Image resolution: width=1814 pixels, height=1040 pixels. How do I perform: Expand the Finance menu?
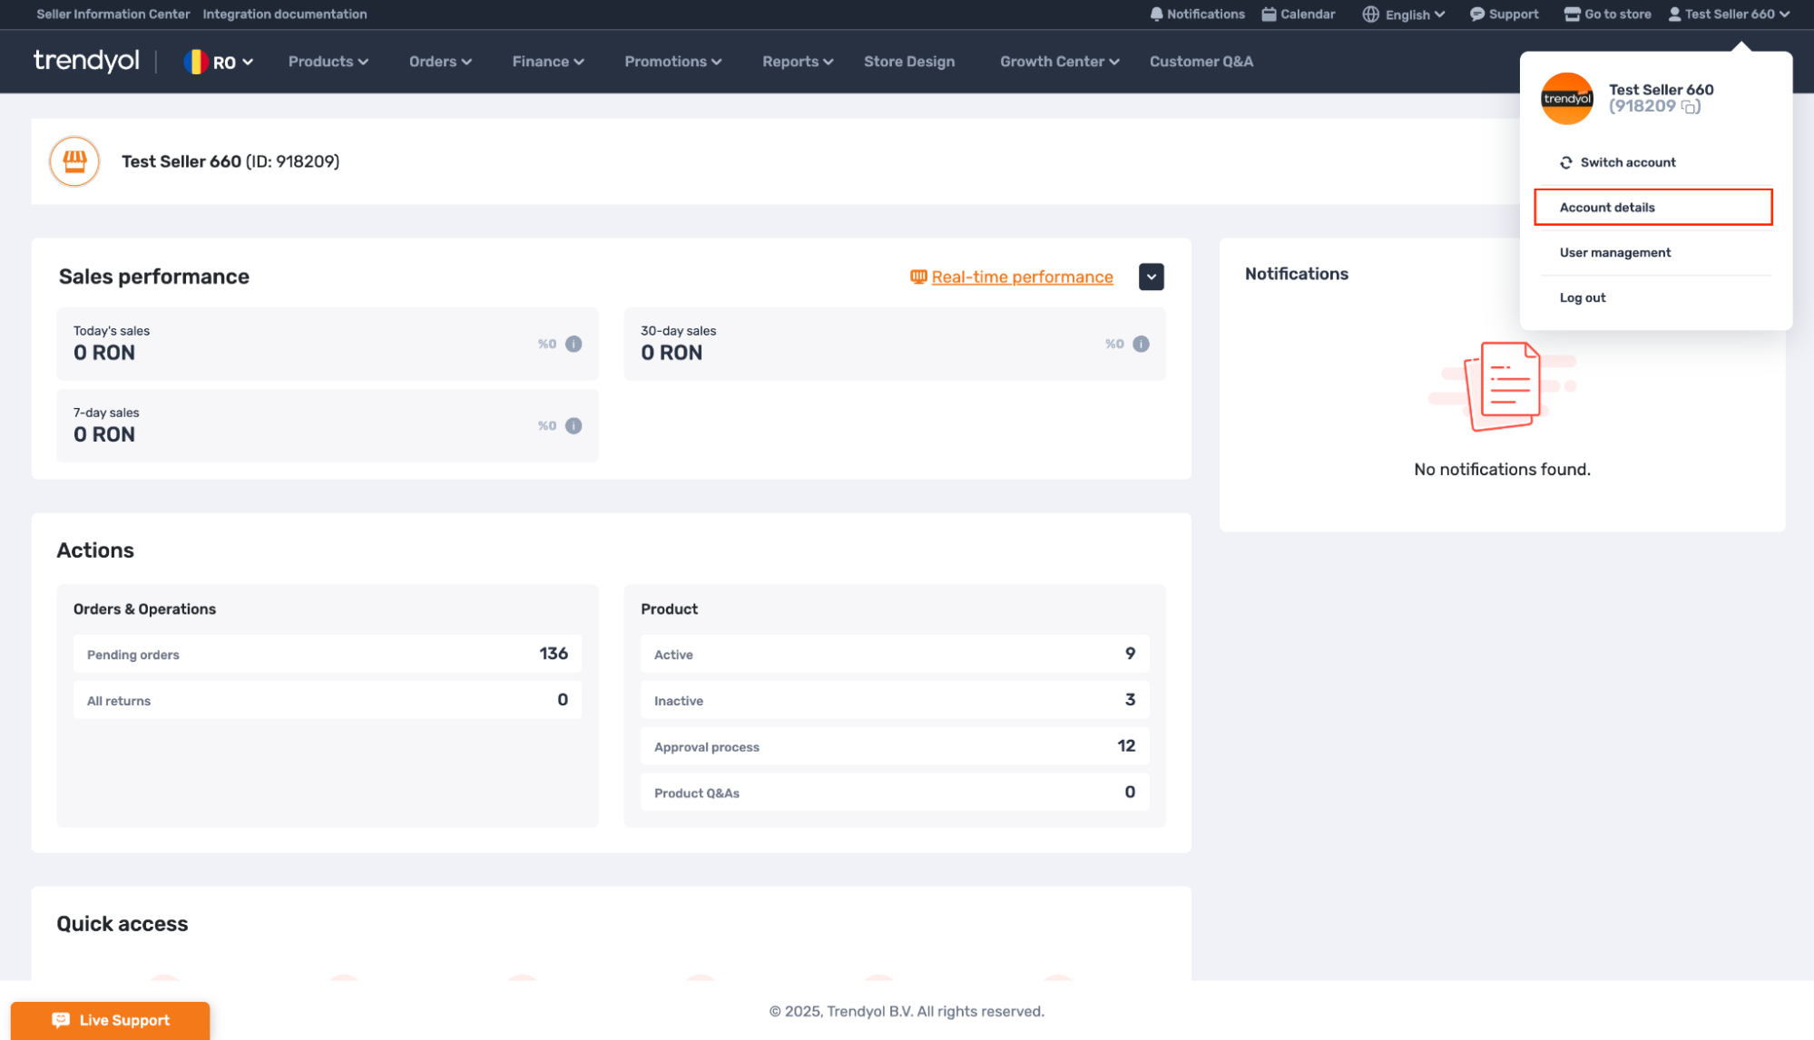[547, 62]
